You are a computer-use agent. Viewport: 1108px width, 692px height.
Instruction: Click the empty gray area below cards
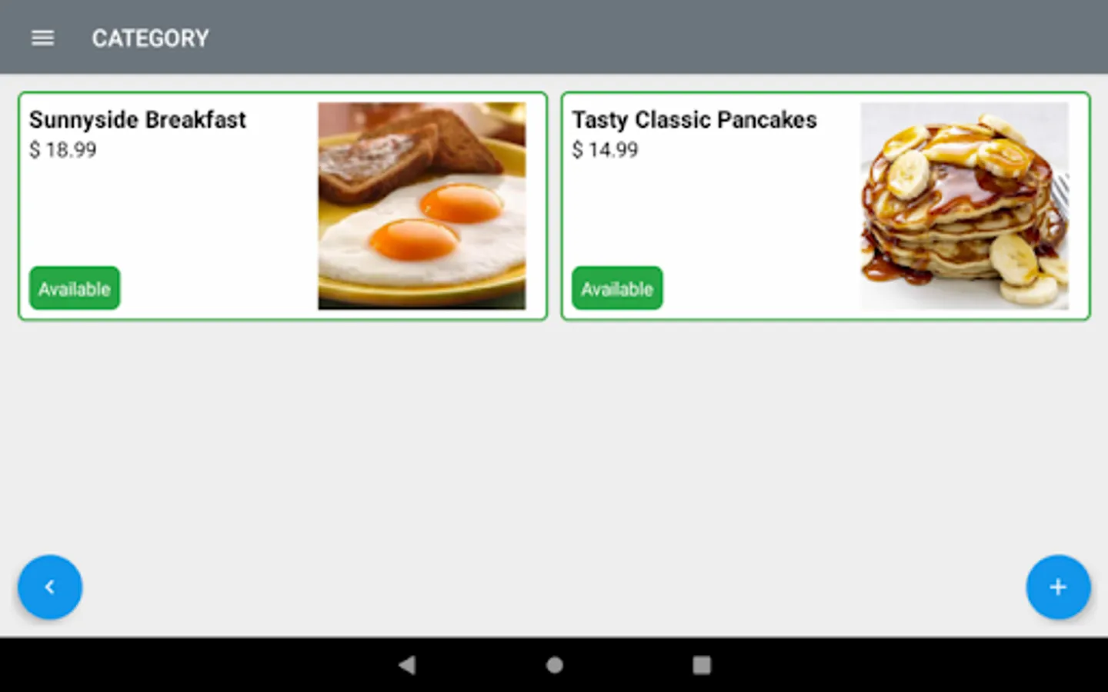point(554,438)
